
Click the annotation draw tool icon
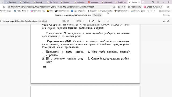pyautogui.click(x=99, y=21)
